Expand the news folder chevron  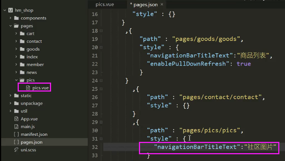click(16, 72)
